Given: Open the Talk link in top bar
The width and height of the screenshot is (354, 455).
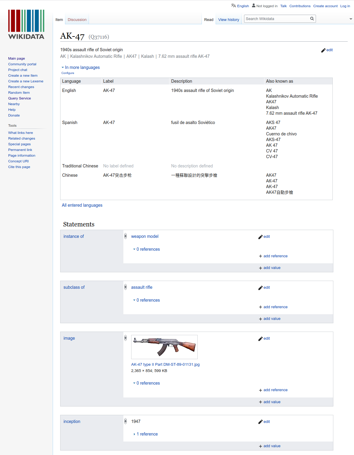Looking at the screenshot, I should (x=283, y=6).
